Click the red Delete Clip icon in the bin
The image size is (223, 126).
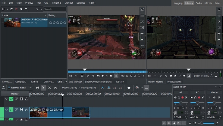16,9
